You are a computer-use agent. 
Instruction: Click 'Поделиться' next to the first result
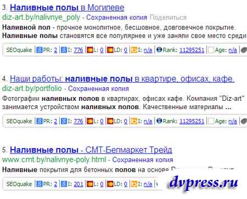pos(168,18)
